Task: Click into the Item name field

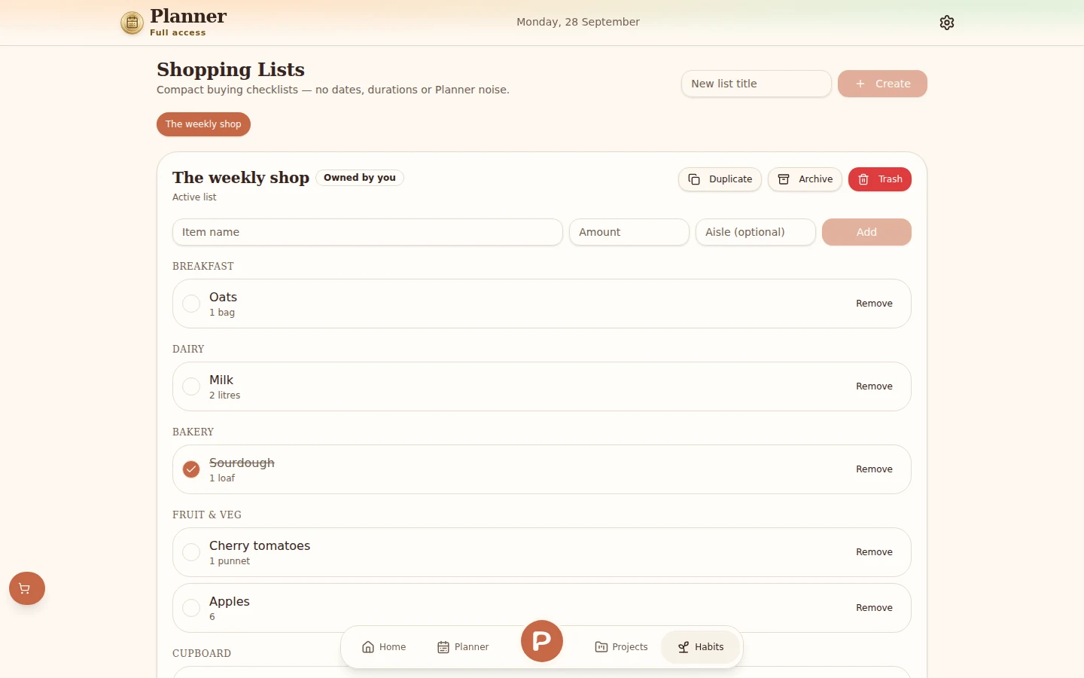Action: coord(367,232)
